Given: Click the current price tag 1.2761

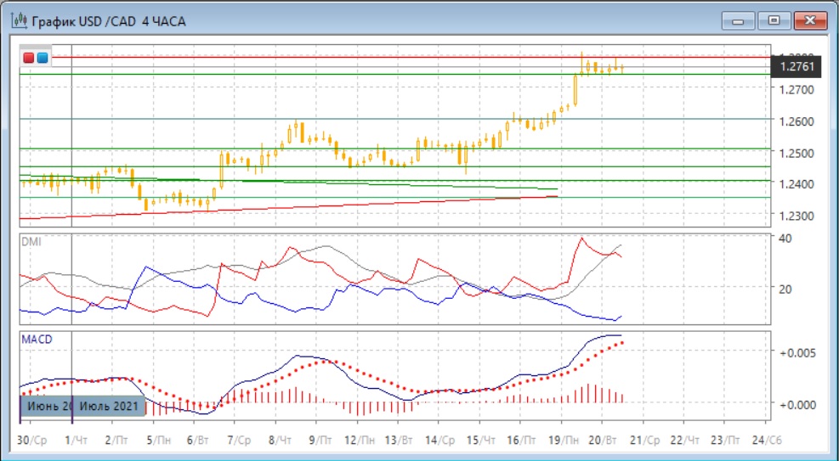Looking at the screenshot, I should (796, 67).
